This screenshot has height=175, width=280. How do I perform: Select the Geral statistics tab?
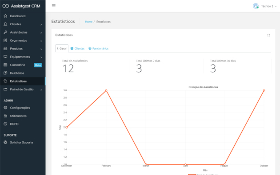pyautogui.click(x=62, y=48)
